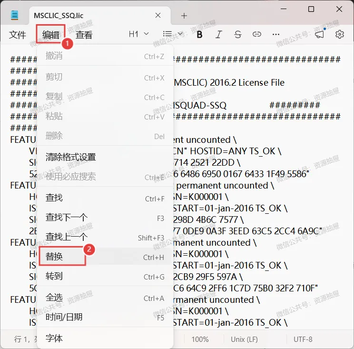Maximize the Notepad window

point(311,9)
